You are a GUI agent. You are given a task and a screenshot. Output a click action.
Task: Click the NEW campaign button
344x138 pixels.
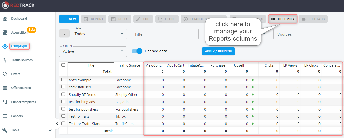(x=69, y=19)
